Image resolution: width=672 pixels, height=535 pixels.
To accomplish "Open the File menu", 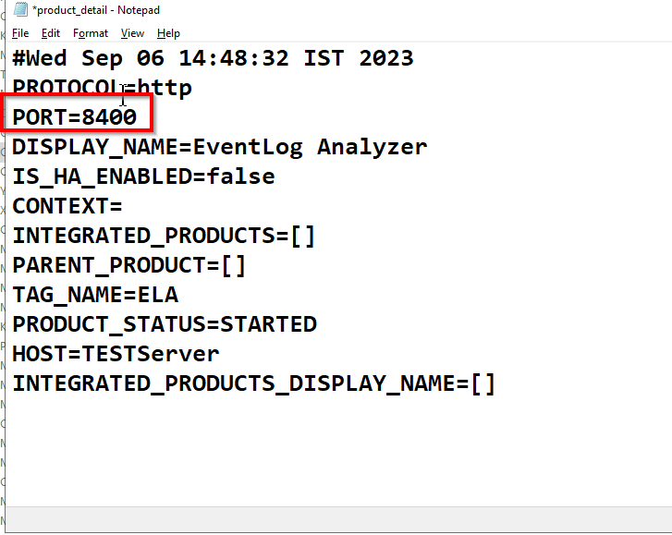I will click(19, 33).
